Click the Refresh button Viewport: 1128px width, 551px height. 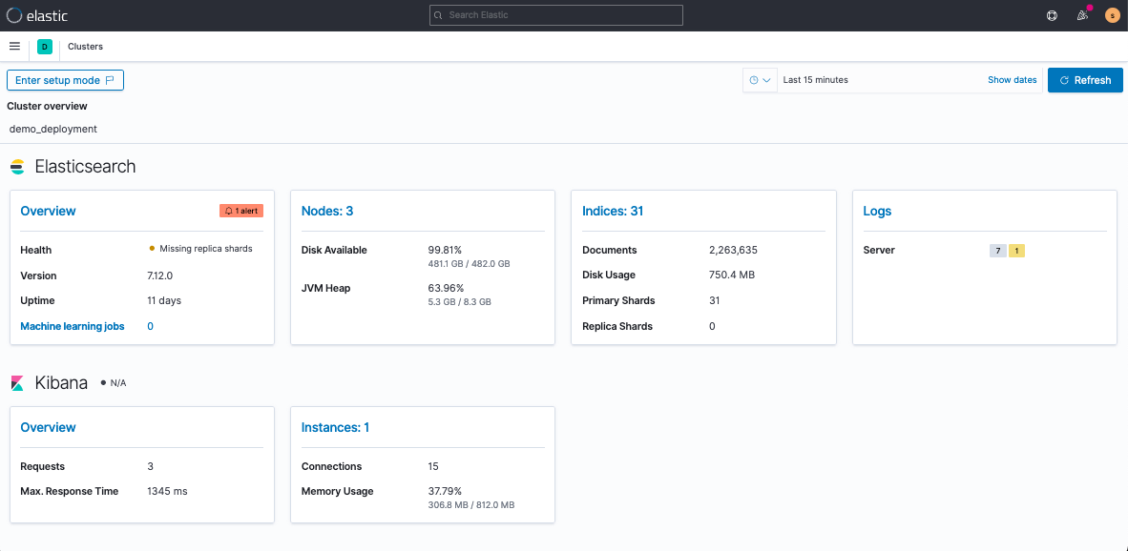[1085, 80]
